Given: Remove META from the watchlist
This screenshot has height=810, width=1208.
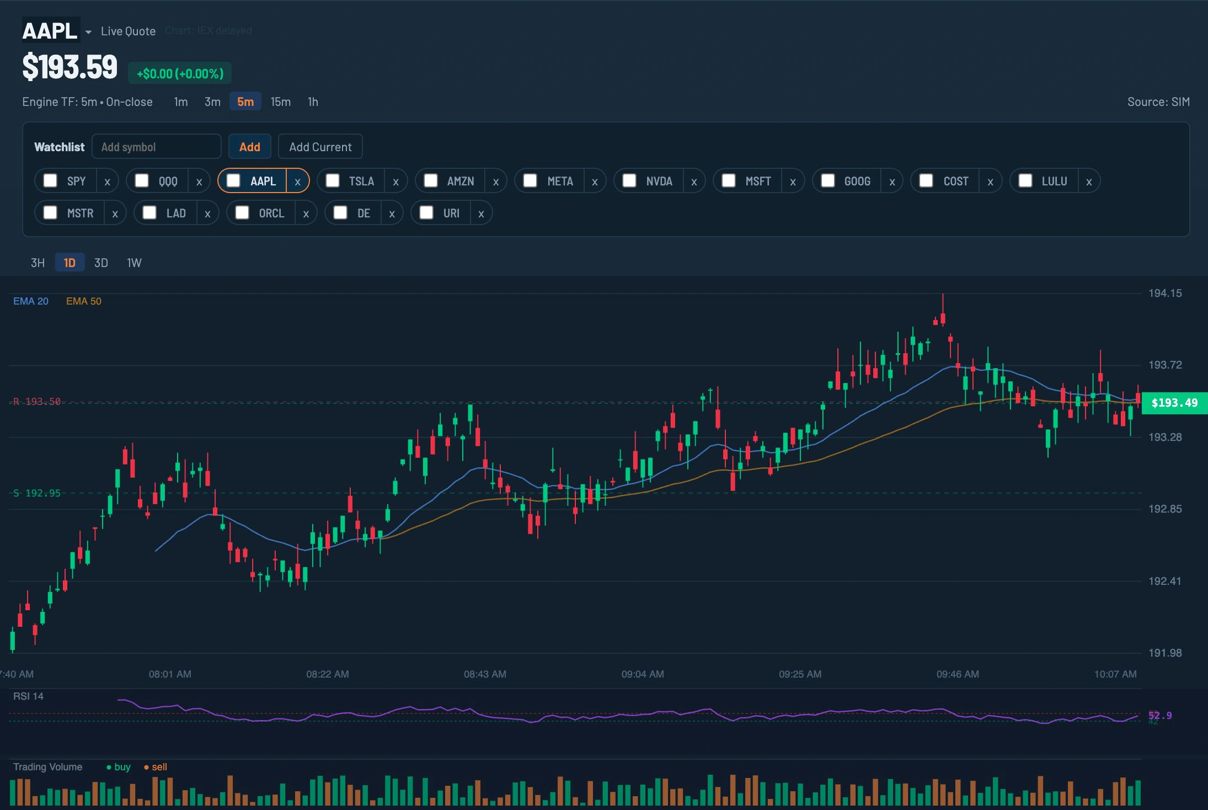Looking at the screenshot, I should tap(595, 182).
